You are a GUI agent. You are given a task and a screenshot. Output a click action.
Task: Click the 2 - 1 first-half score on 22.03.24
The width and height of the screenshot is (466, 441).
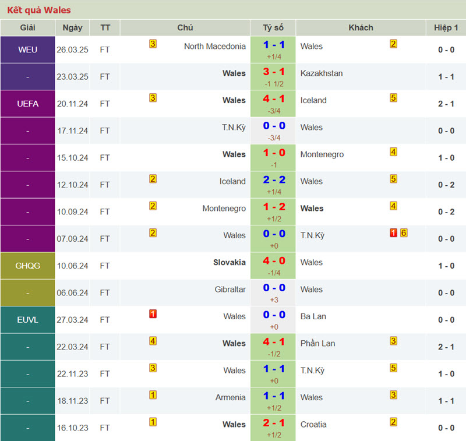(446, 347)
